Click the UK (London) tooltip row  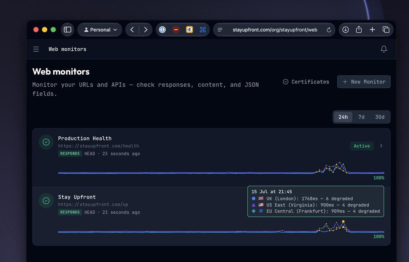tap(302, 198)
